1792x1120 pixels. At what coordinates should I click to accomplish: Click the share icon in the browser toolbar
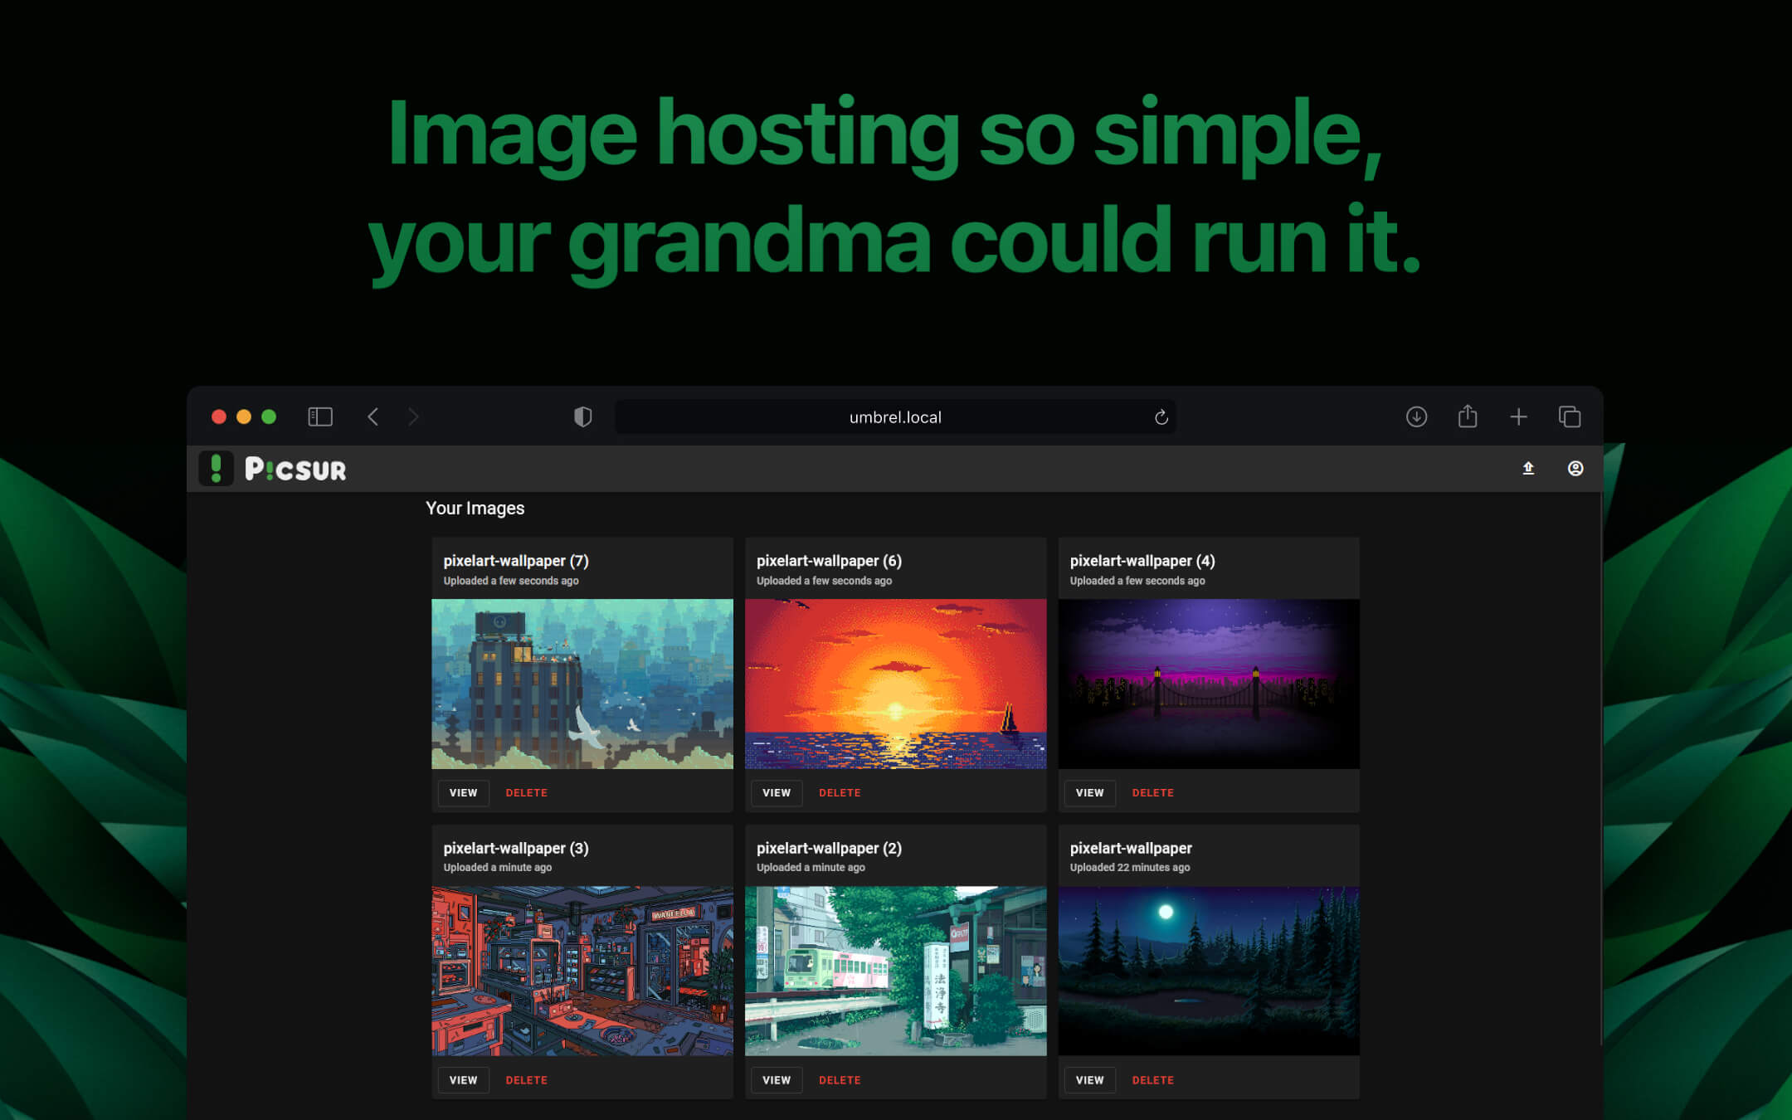click(1467, 416)
